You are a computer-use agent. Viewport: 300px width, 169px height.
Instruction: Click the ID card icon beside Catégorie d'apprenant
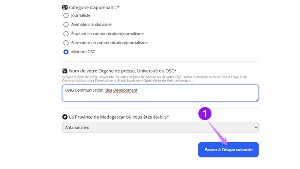[65, 8]
